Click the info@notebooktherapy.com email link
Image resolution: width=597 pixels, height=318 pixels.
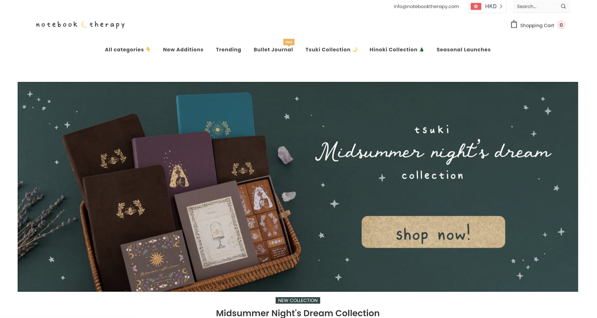point(426,7)
